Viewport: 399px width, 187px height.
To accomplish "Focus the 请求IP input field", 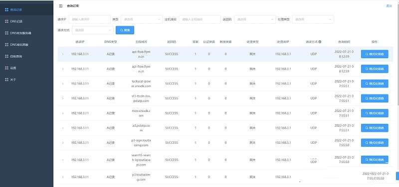I will pos(89,19).
